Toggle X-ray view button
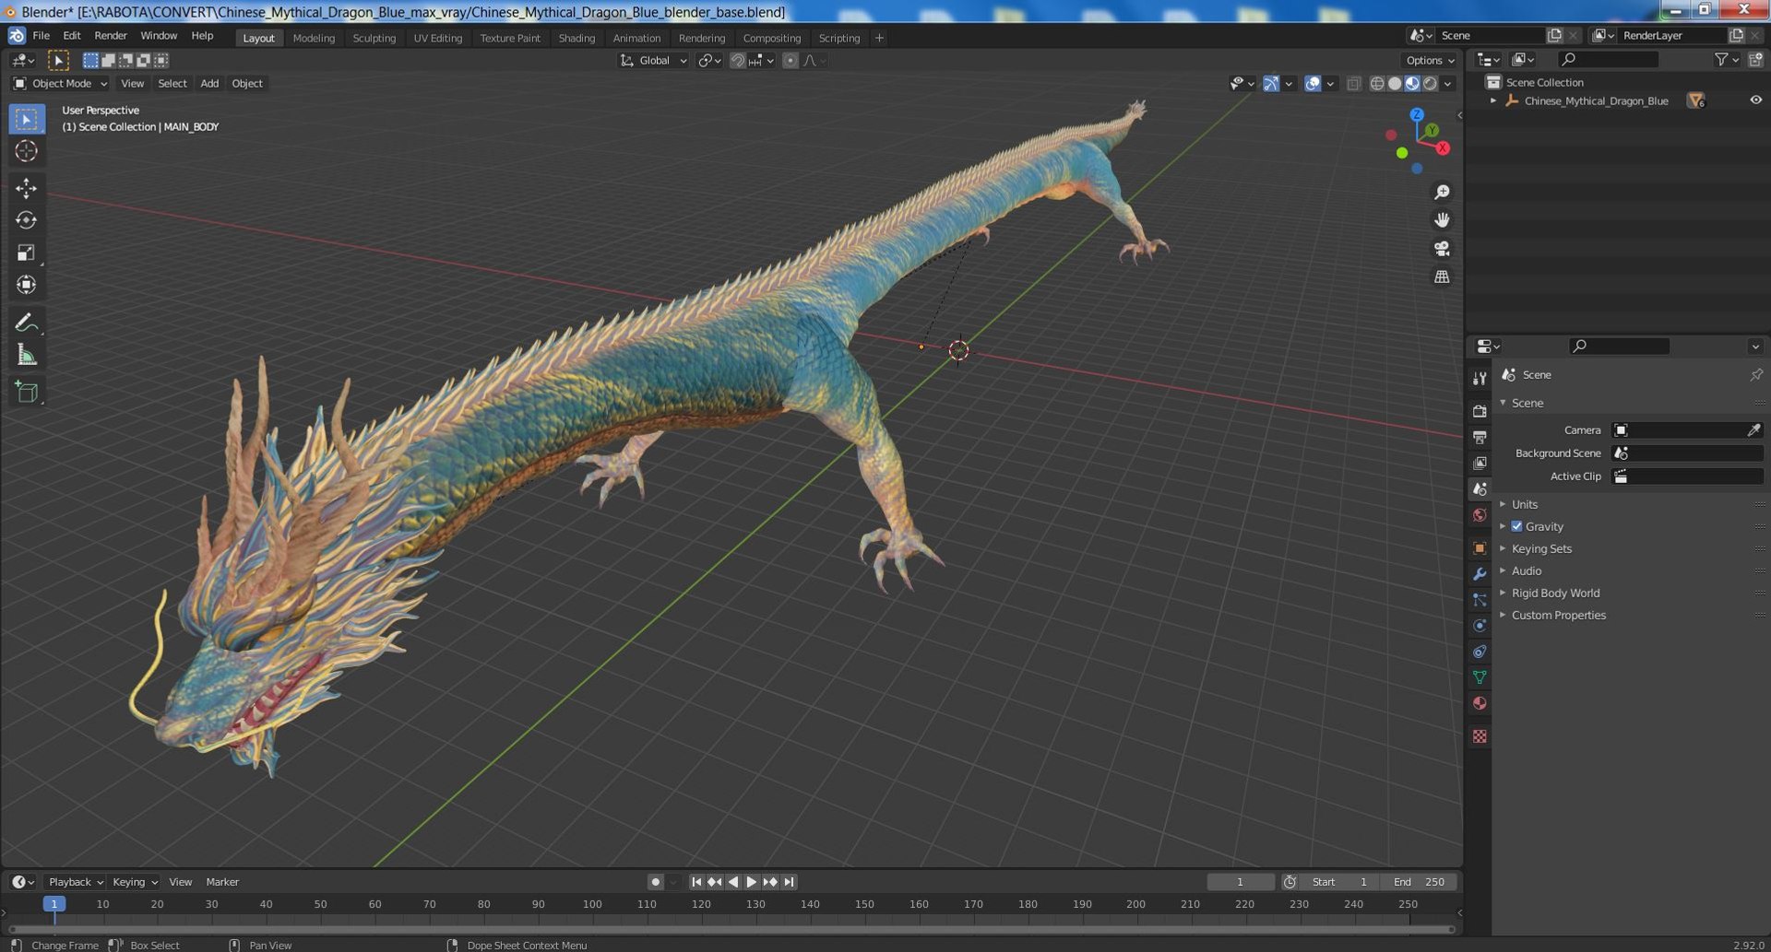The image size is (1771, 952). coord(1354,84)
